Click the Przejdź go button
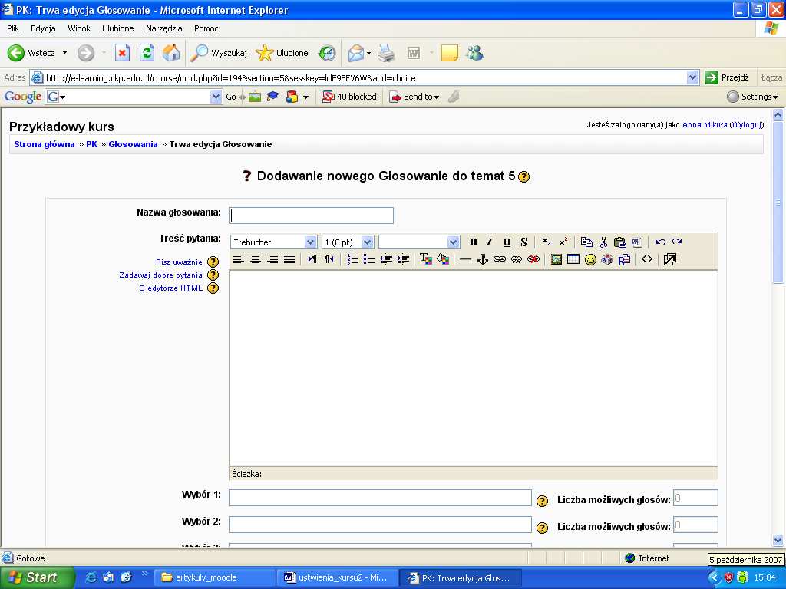This screenshot has width=786, height=589. point(728,77)
